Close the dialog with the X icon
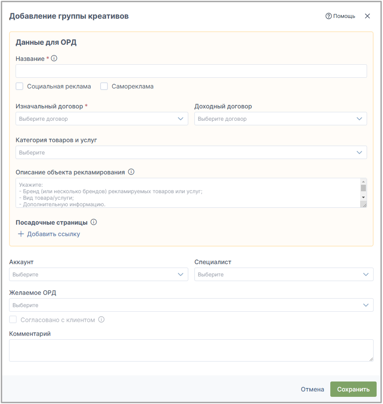 (367, 16)
